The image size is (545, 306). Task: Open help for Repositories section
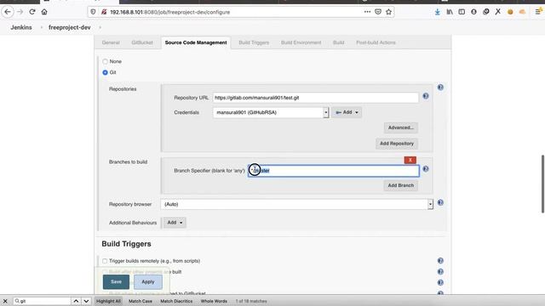[440, 88]
